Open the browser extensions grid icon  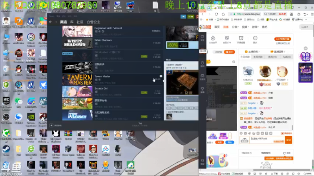(291, 14)
